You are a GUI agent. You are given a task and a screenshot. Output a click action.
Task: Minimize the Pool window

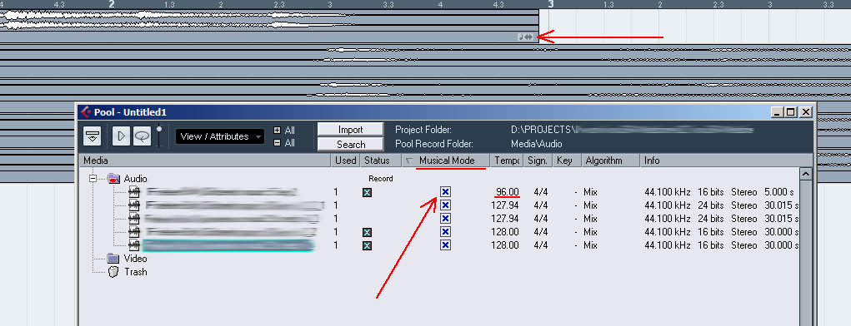point(778,112)
